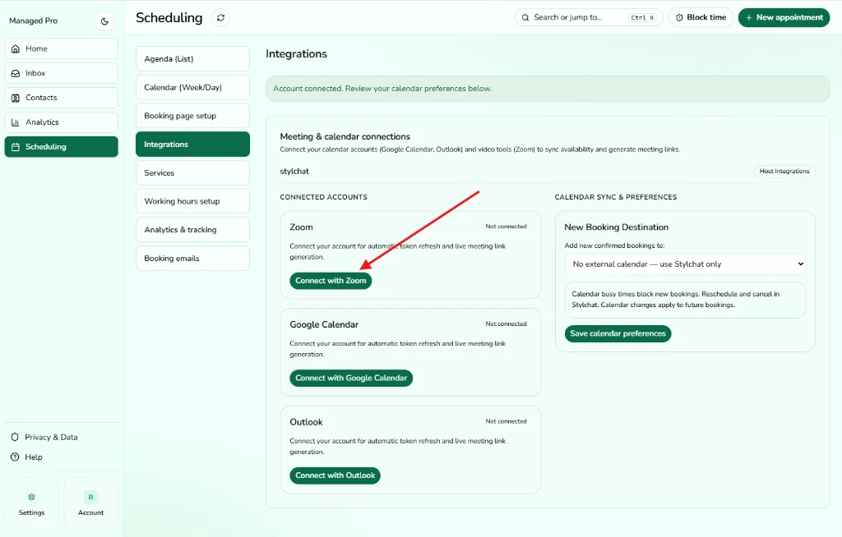Screen dimensions: 842x537
Task: Click Connect with Outlook button
Action: tap(335, 475)
